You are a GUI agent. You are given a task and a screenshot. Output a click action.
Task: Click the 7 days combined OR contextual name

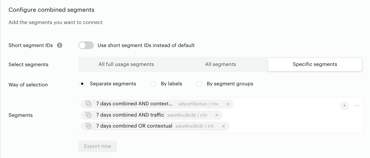point(134,126)
